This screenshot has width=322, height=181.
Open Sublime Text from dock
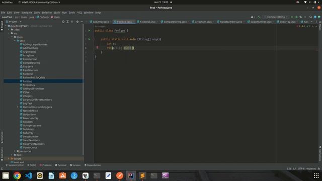(x=142, y=175)
